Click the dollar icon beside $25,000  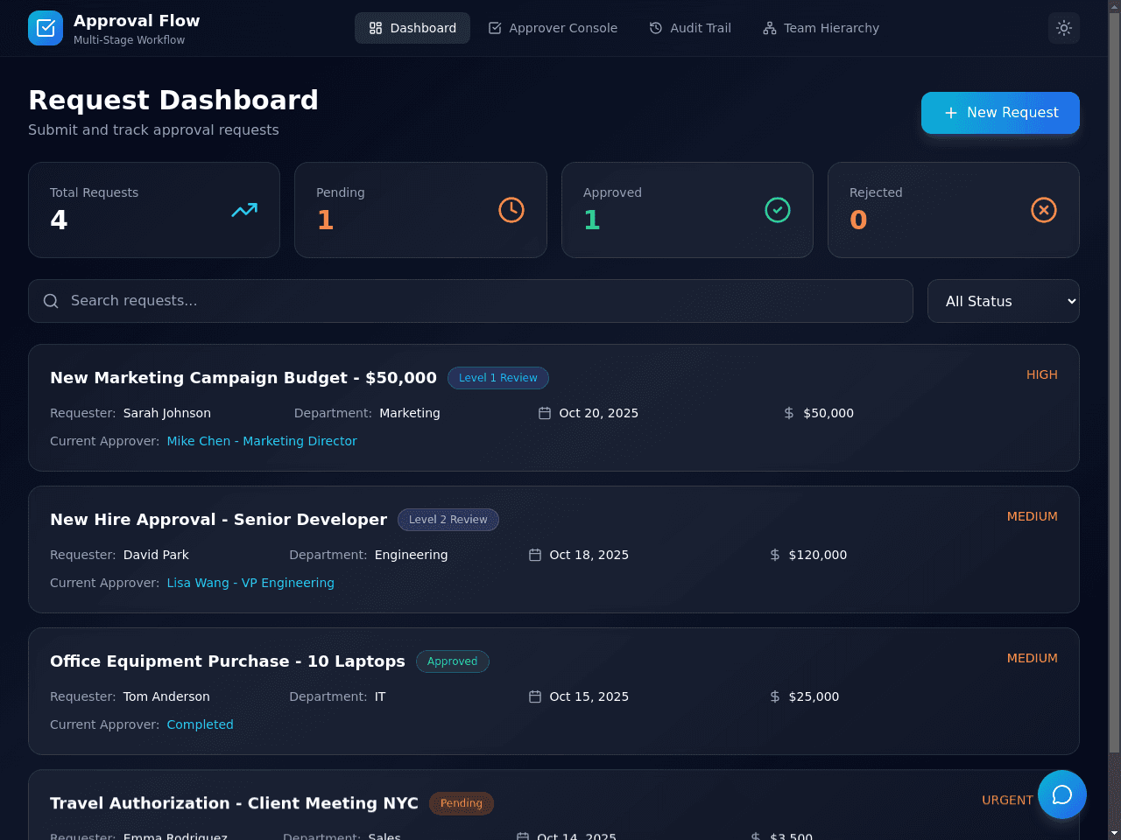click(775, 696)
